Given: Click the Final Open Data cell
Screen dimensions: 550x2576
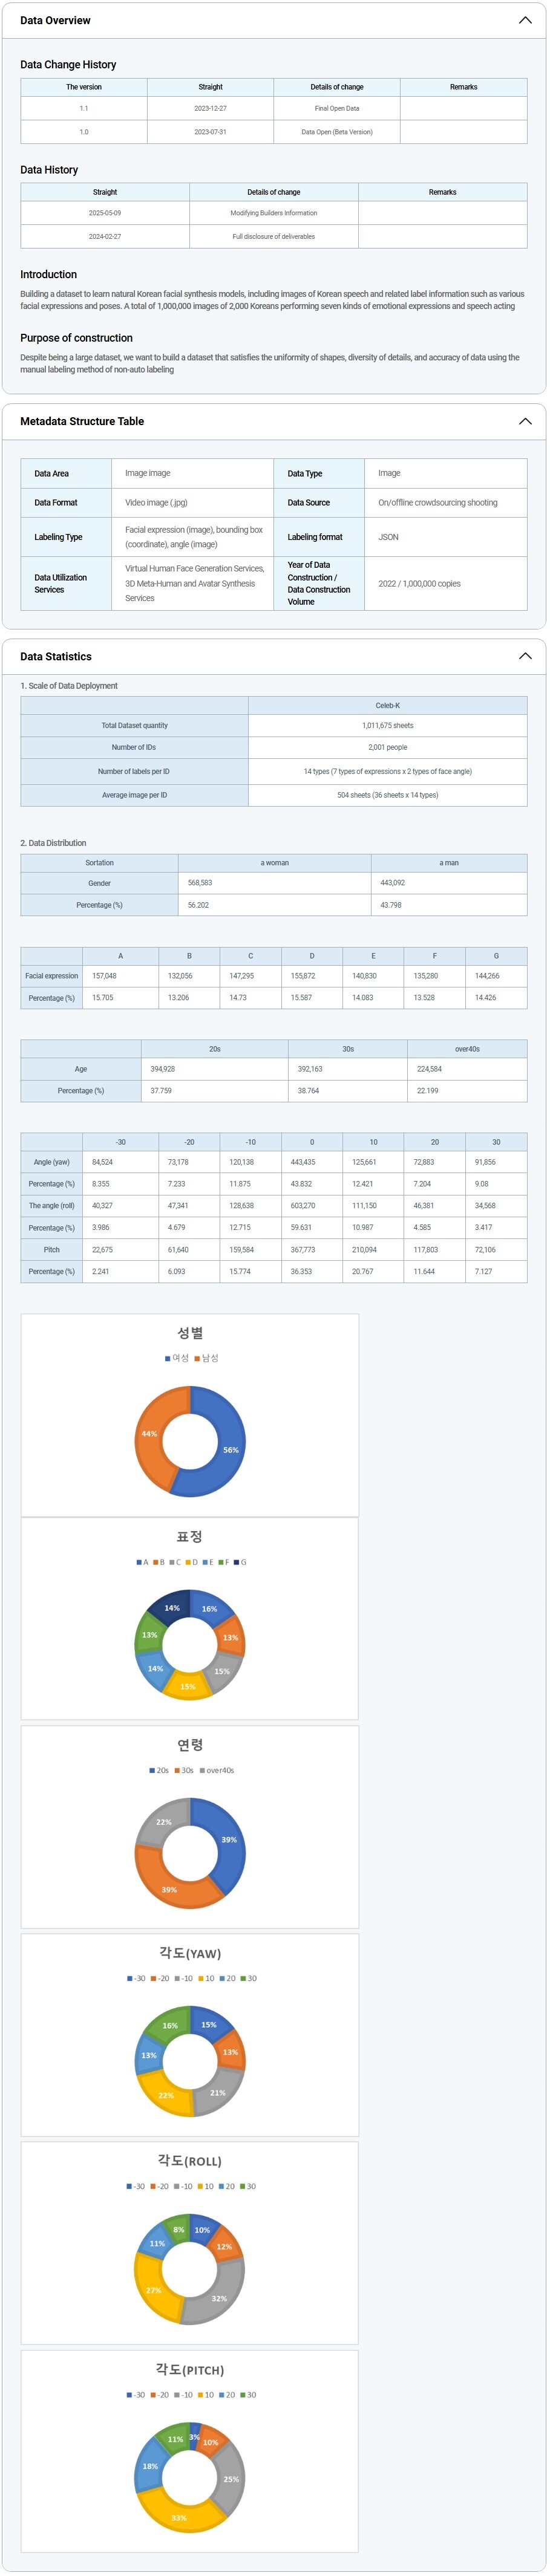Looking at the screenshot, I should 336,108.
